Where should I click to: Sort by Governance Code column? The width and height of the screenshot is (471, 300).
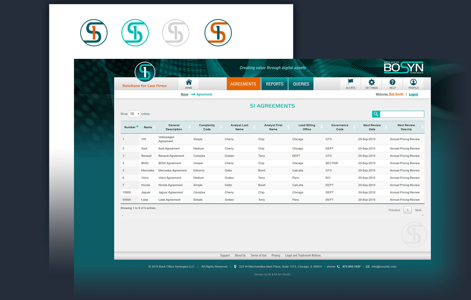pos(340,127)
